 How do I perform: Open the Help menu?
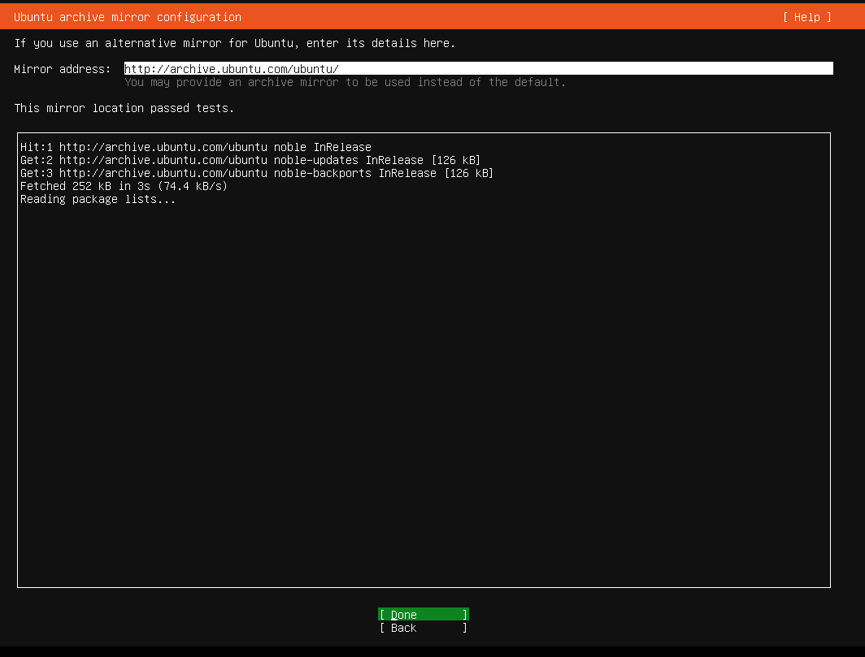pyautogui.click(x=806, y=17)
